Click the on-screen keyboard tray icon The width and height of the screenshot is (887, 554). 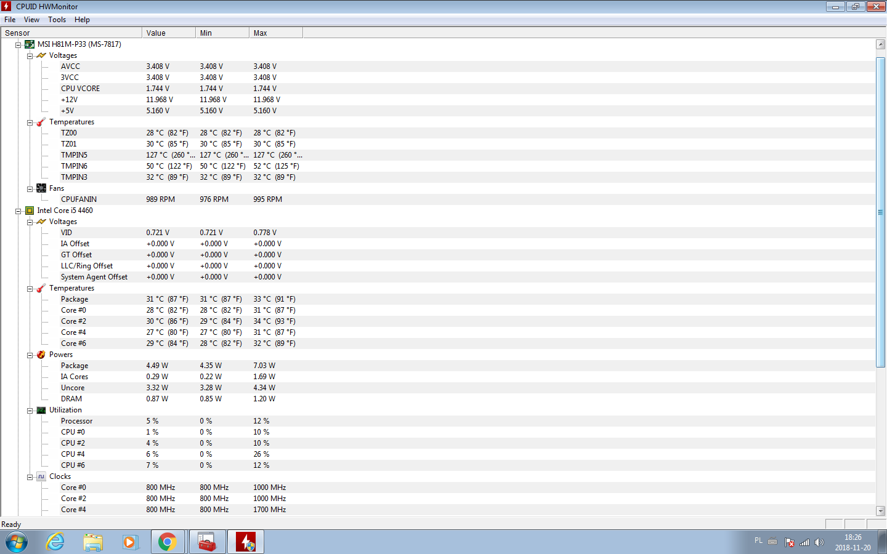tap(772, 542)
